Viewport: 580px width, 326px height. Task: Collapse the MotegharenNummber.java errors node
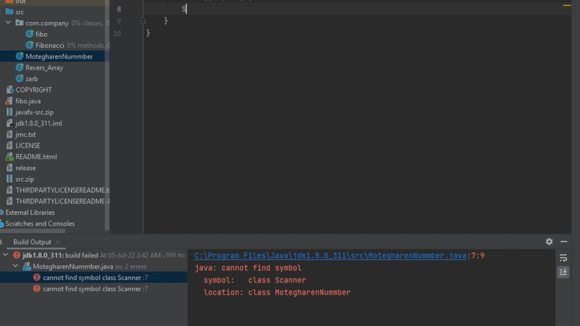tap(15, 267)
